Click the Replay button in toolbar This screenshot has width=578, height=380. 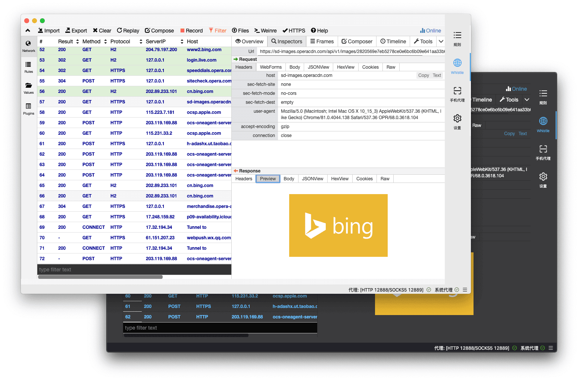[x=128, y=31]
